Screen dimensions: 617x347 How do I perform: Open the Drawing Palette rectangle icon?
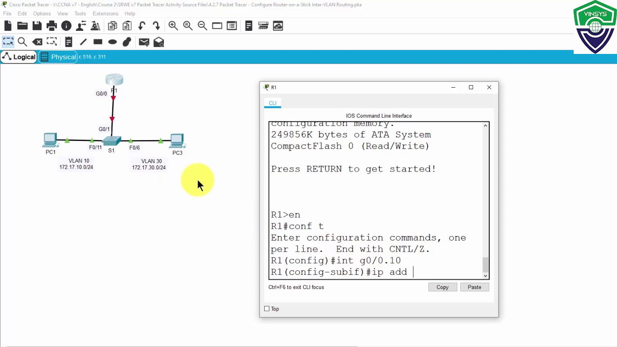pyautogui.click(x=217, y=26)
